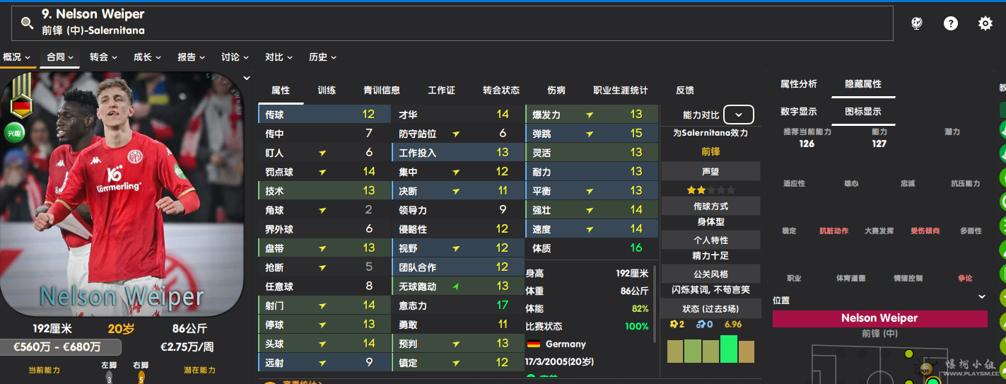The height and width of the screenshot is (384, 1006).
Task: Click the Nelson Weiper player photo
Action: coord(122,194)
